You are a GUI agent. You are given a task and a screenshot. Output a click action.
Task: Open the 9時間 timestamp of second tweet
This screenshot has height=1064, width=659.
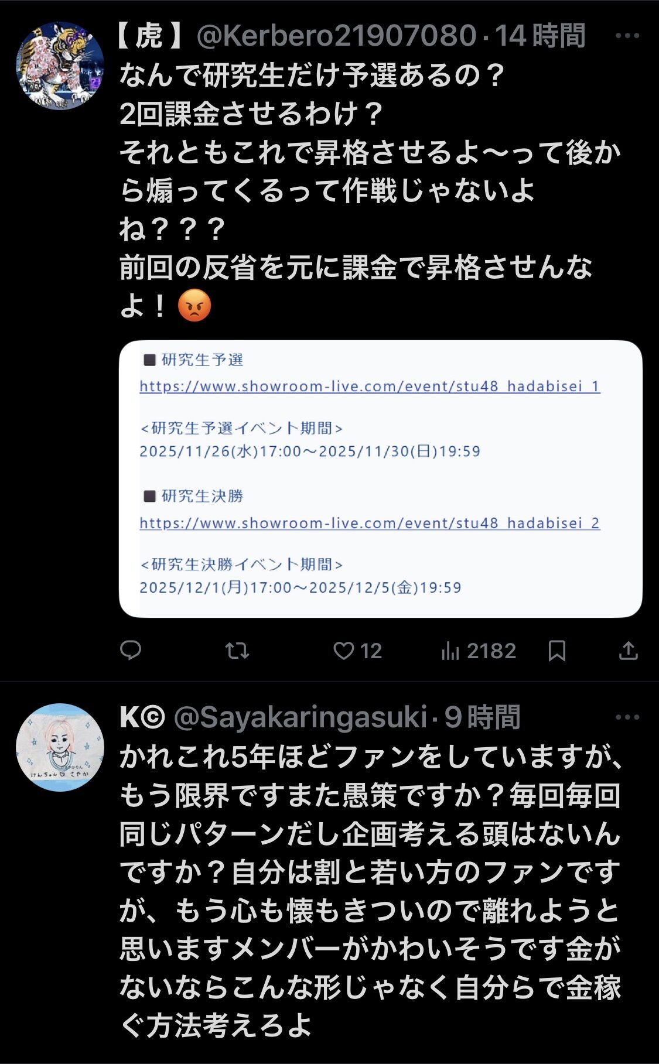pos(482,717)
